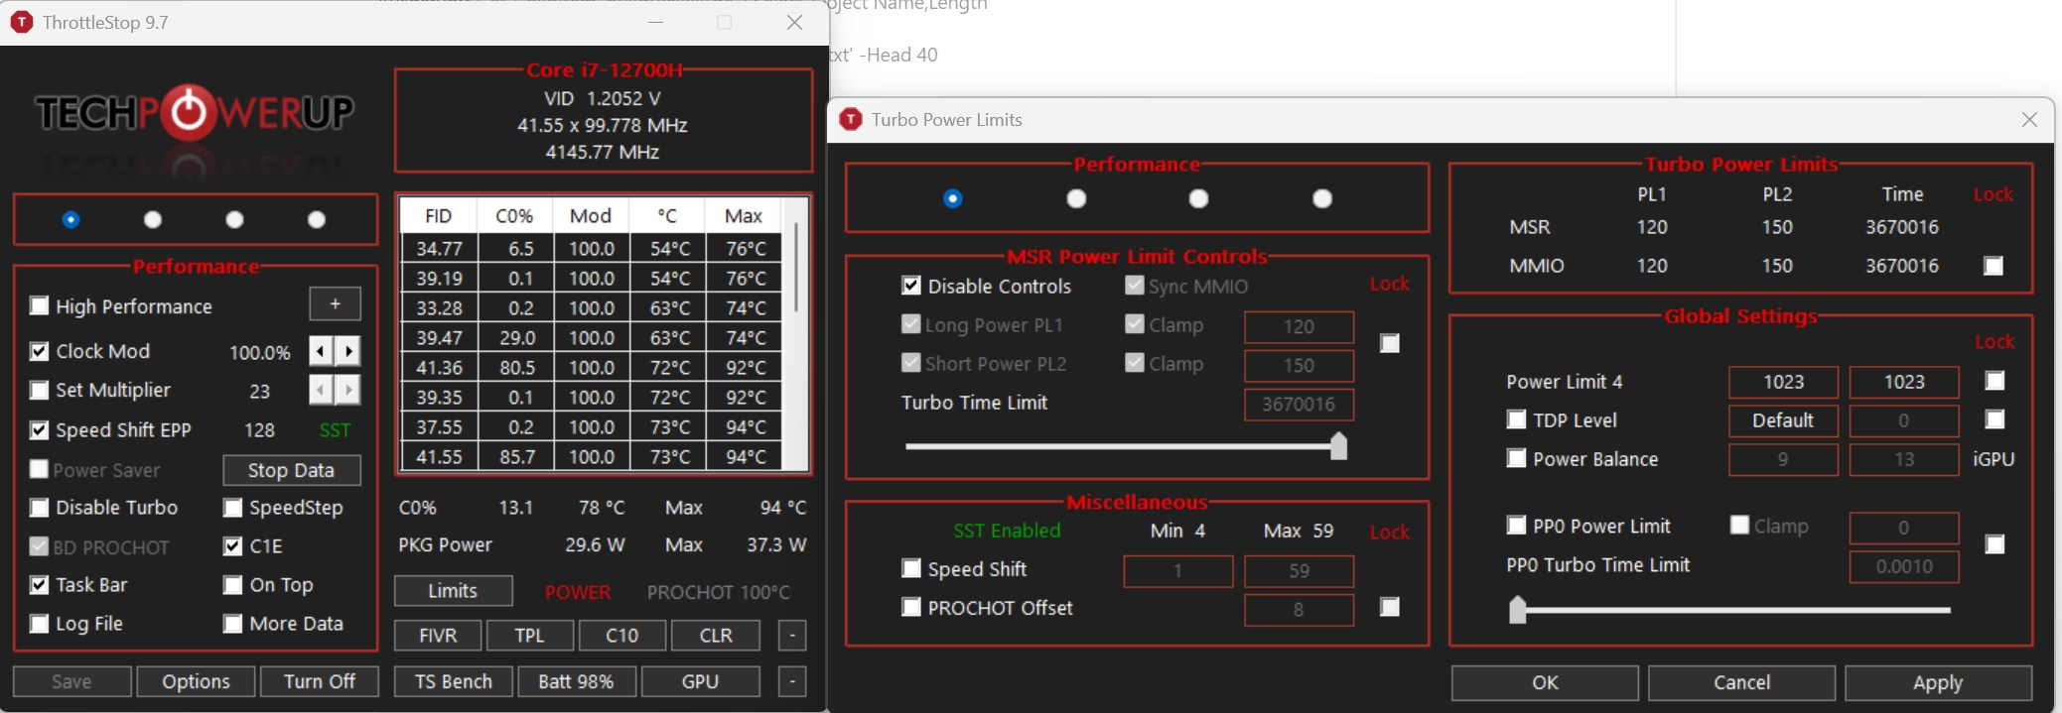Viewport: 2062px width, 713px height.
Task: Click Turbo Time Limit slider handle
Action: [x=1338, y=446]
